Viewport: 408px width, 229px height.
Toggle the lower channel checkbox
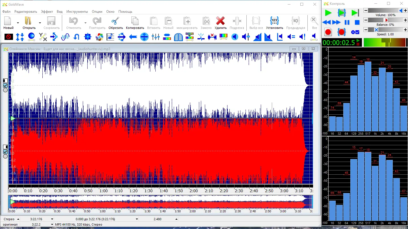[5, 152]
